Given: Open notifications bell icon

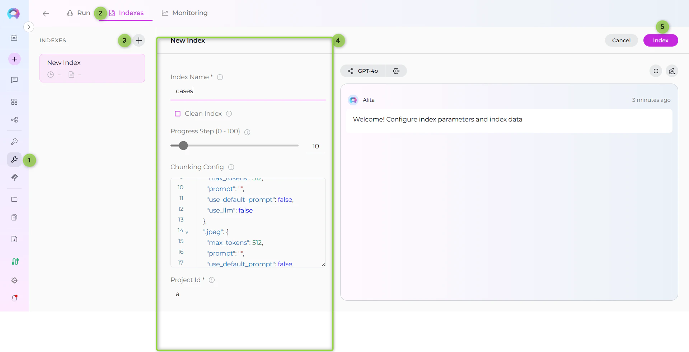Looking at the screenshot, I should coord(14,298).
